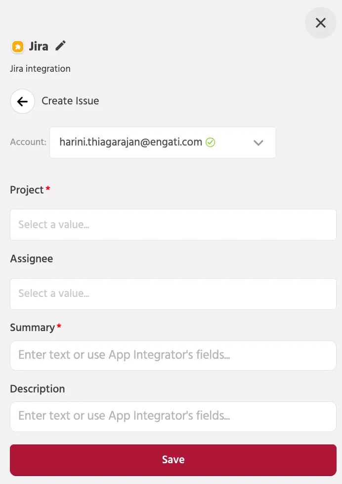
Task: Open the Project select a value dropdown
Action: coord(173,225)
